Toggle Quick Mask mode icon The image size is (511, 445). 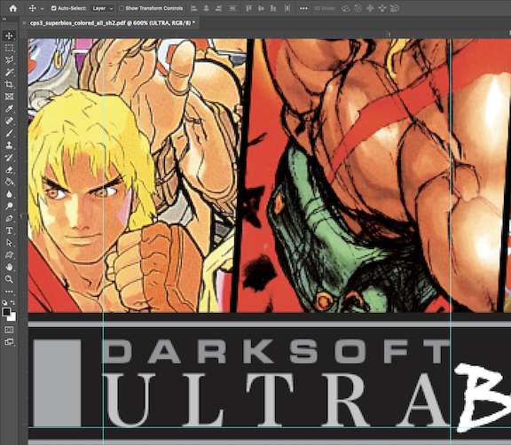9,330
